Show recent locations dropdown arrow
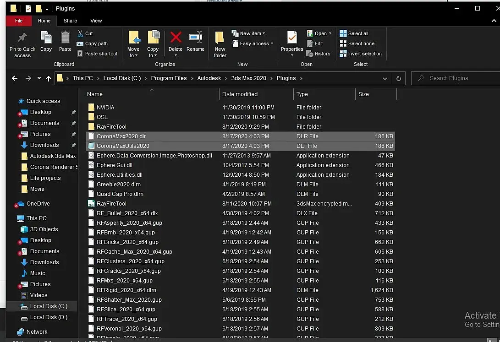500x342 pixels. tap(39, 78)
